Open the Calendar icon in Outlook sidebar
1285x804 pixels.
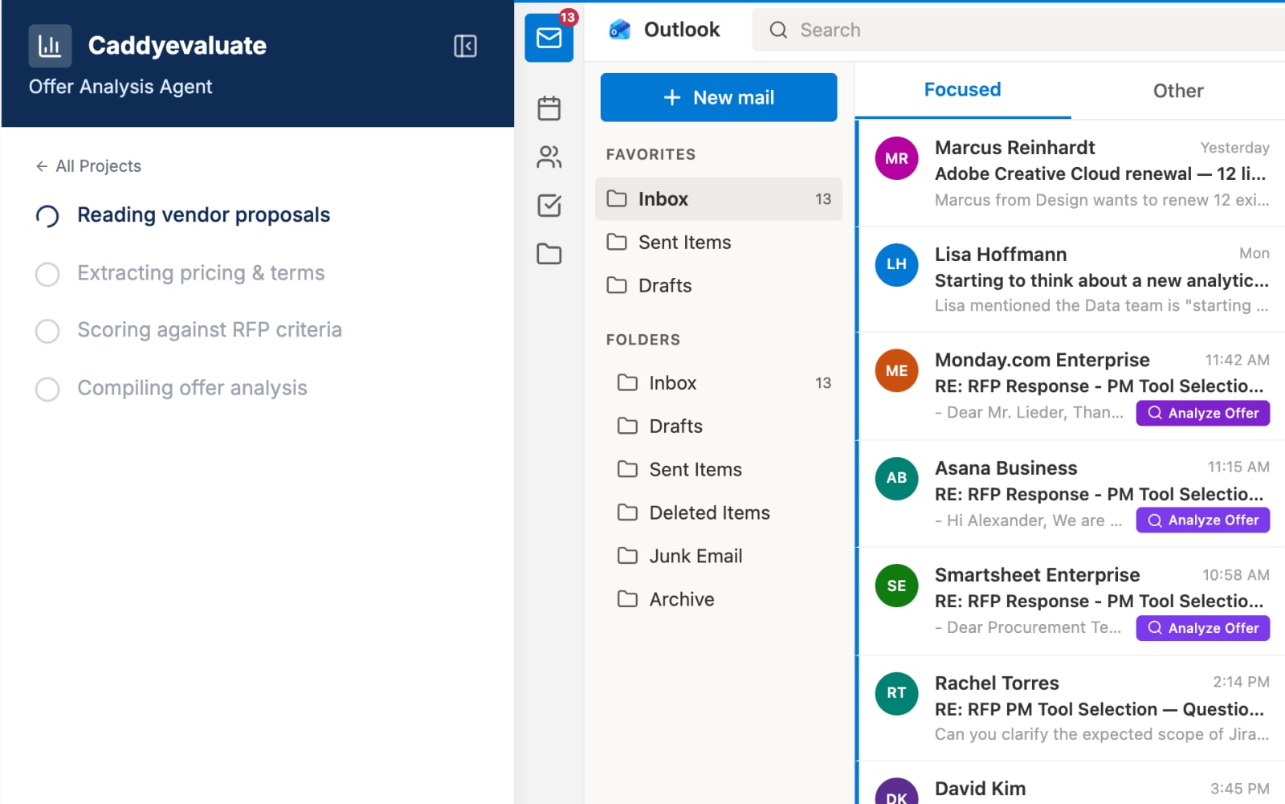[x=549, y=108]
